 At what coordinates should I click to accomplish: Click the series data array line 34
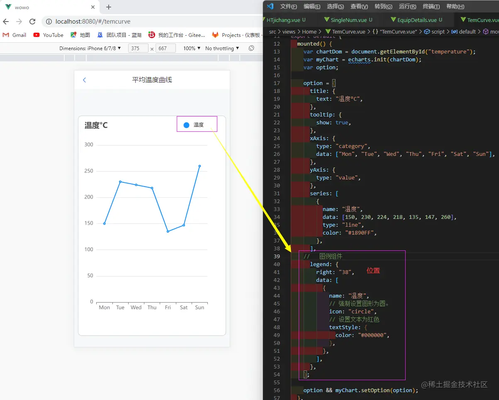[389, 217]
